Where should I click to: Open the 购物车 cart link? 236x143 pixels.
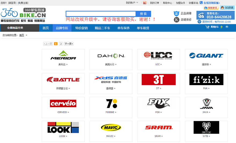tap(215, 27)
